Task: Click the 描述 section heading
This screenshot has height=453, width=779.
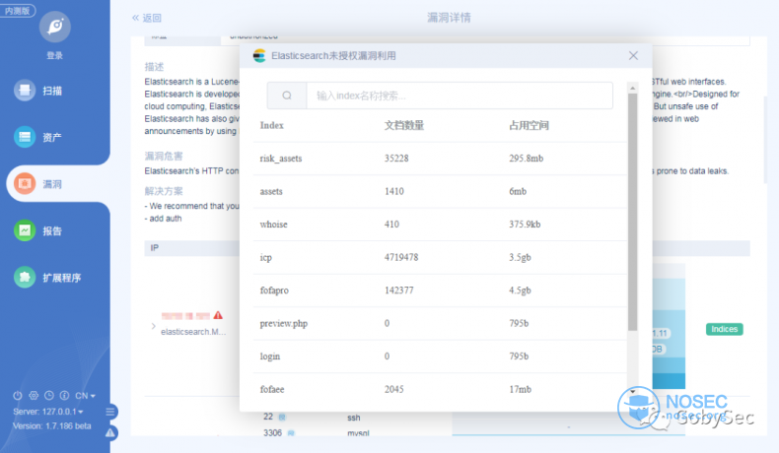Action: coord(154,67)
